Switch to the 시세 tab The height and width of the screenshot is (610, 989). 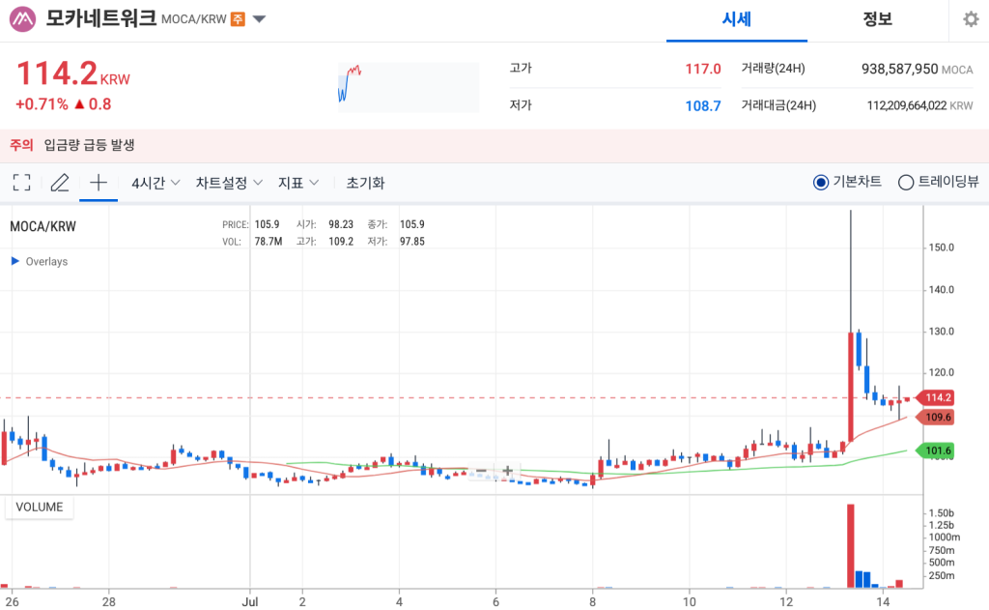tap(737, 19)
